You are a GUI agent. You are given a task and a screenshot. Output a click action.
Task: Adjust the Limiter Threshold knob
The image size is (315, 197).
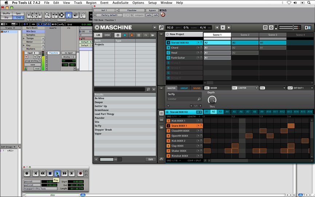(x=212, y=99)
